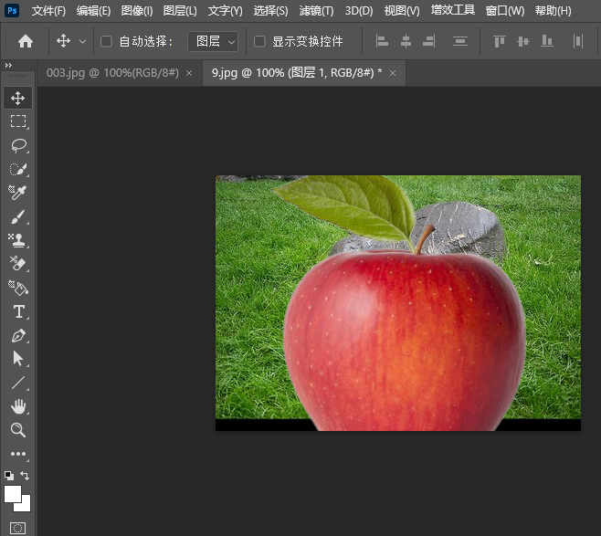The image size is (601, 536).
Task: Select the Rectangular Marquee tool
Action: click(x=18, y=121)
